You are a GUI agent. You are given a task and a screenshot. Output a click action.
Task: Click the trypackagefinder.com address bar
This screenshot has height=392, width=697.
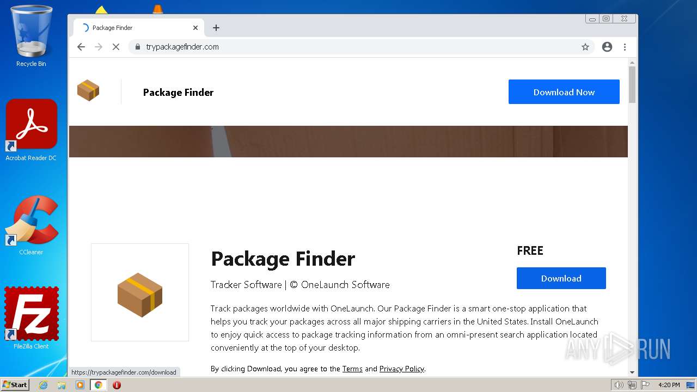click(x=354, y=47)
